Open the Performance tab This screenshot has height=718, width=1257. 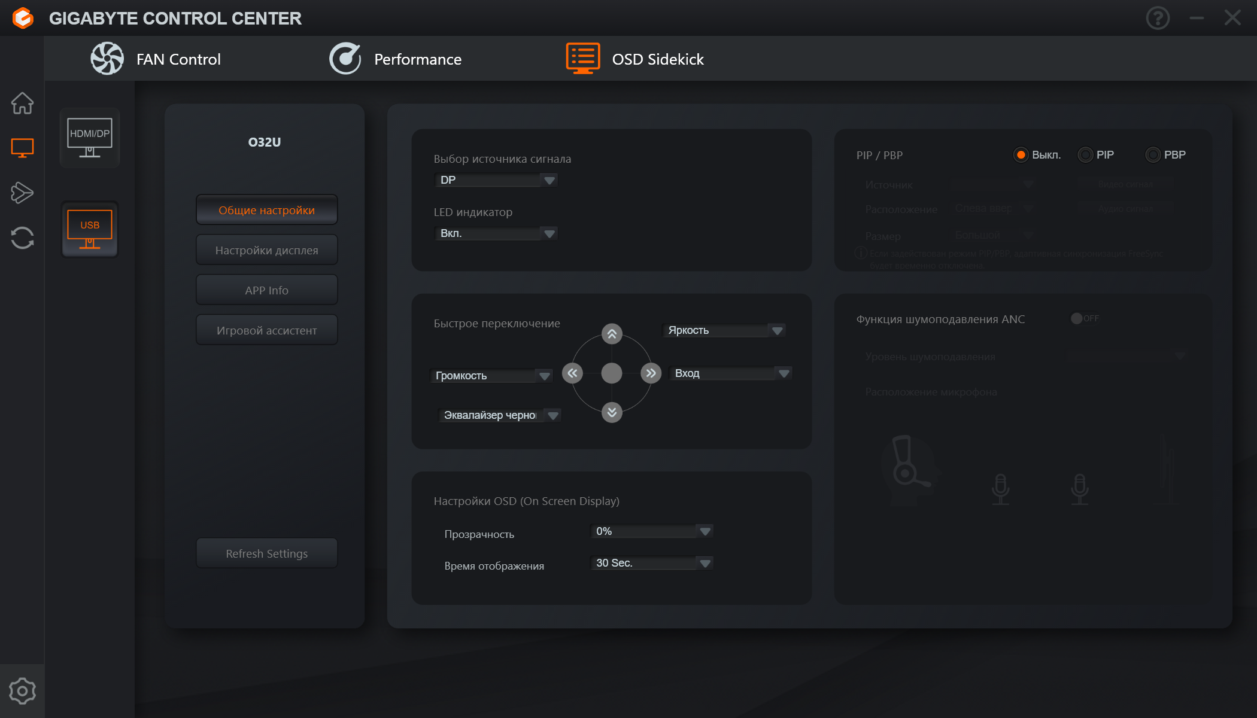(x=396, y=59)
